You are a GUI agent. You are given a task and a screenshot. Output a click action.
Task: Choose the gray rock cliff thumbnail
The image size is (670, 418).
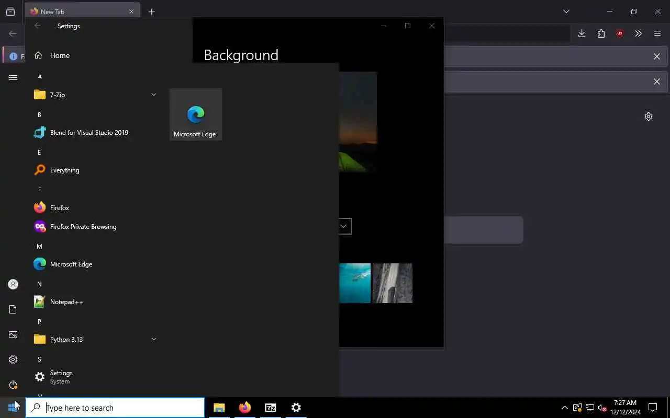(393, 283)
